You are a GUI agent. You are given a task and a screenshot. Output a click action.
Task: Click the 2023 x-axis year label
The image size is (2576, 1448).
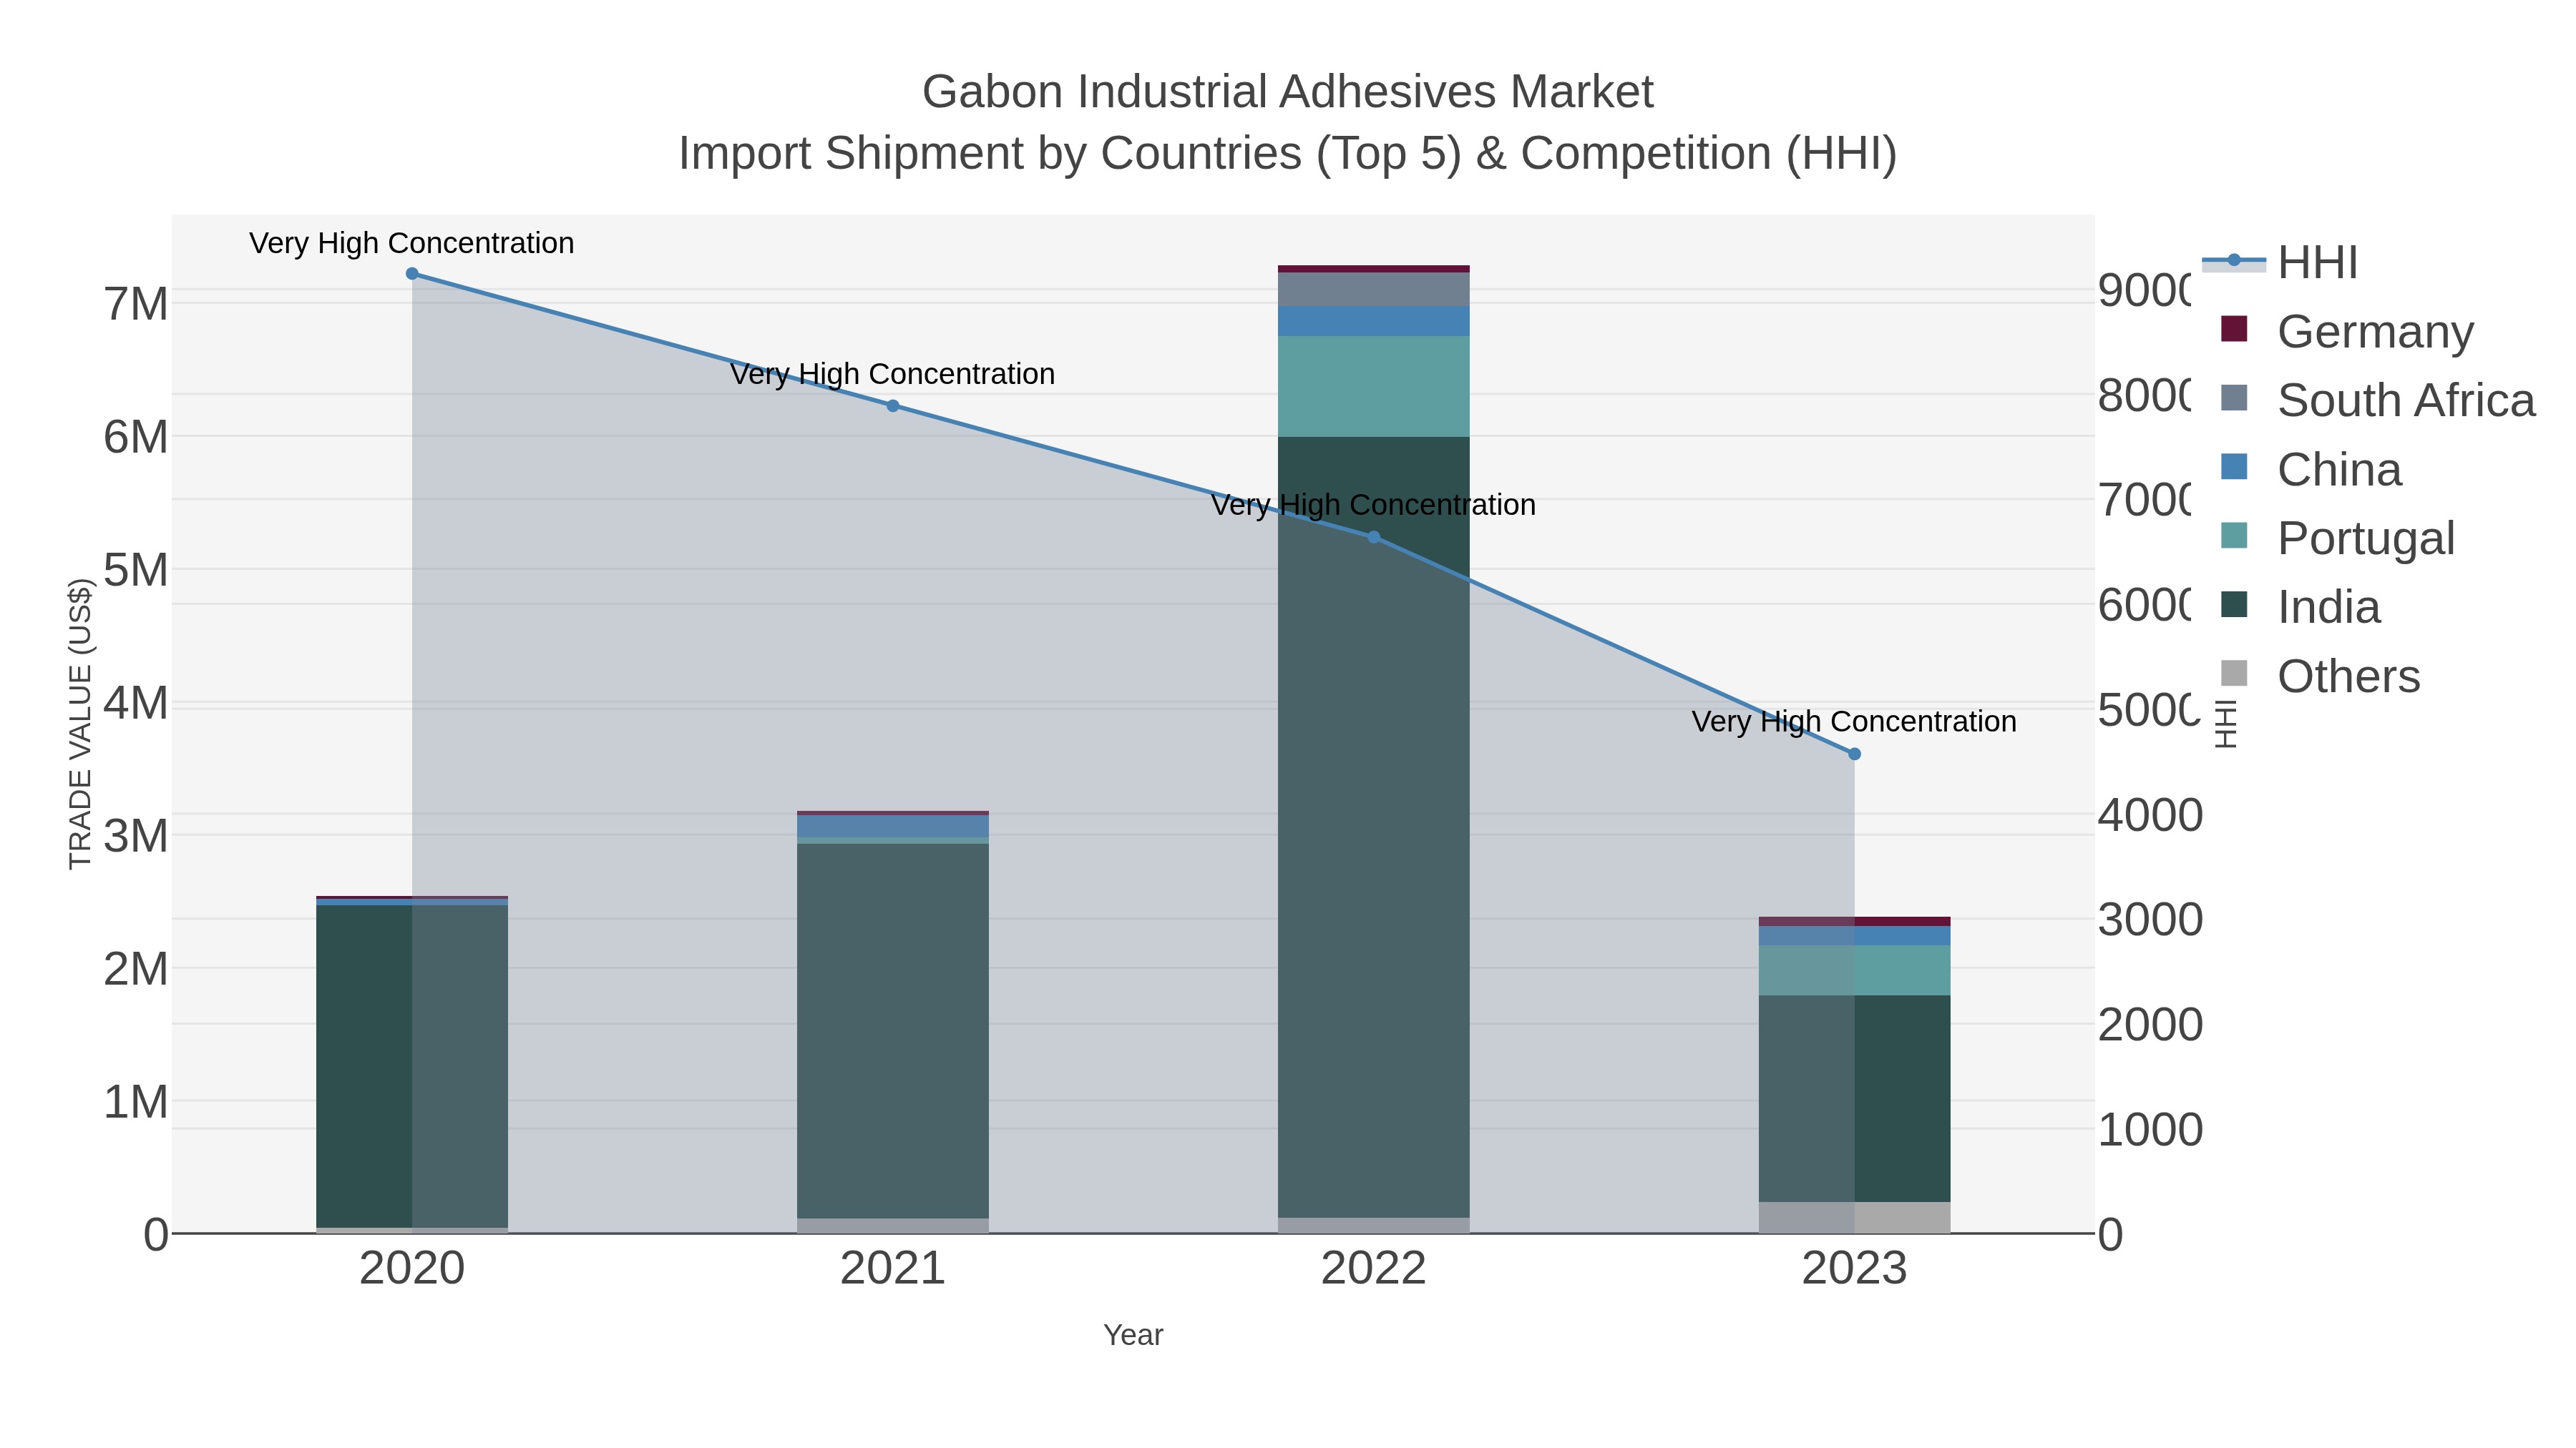click(x=1855, y=1269)
